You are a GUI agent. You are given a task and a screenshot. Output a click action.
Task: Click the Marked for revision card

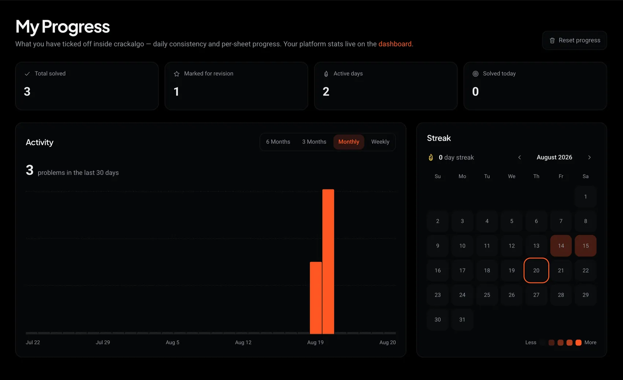tap(236, 86)
